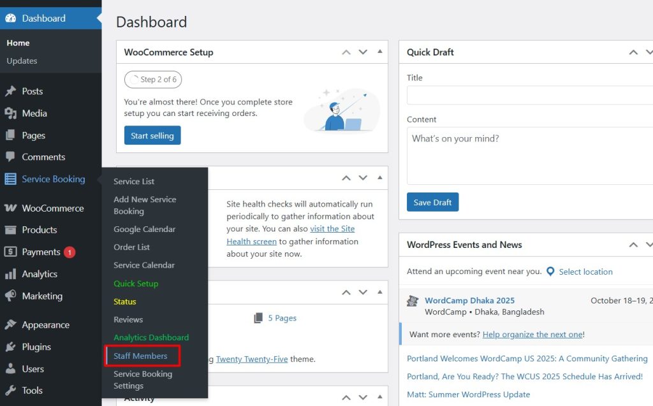This screenshot has height=406, width=653.
Task: Click the Plugins plug icon
Action: (x=10, y=347)
